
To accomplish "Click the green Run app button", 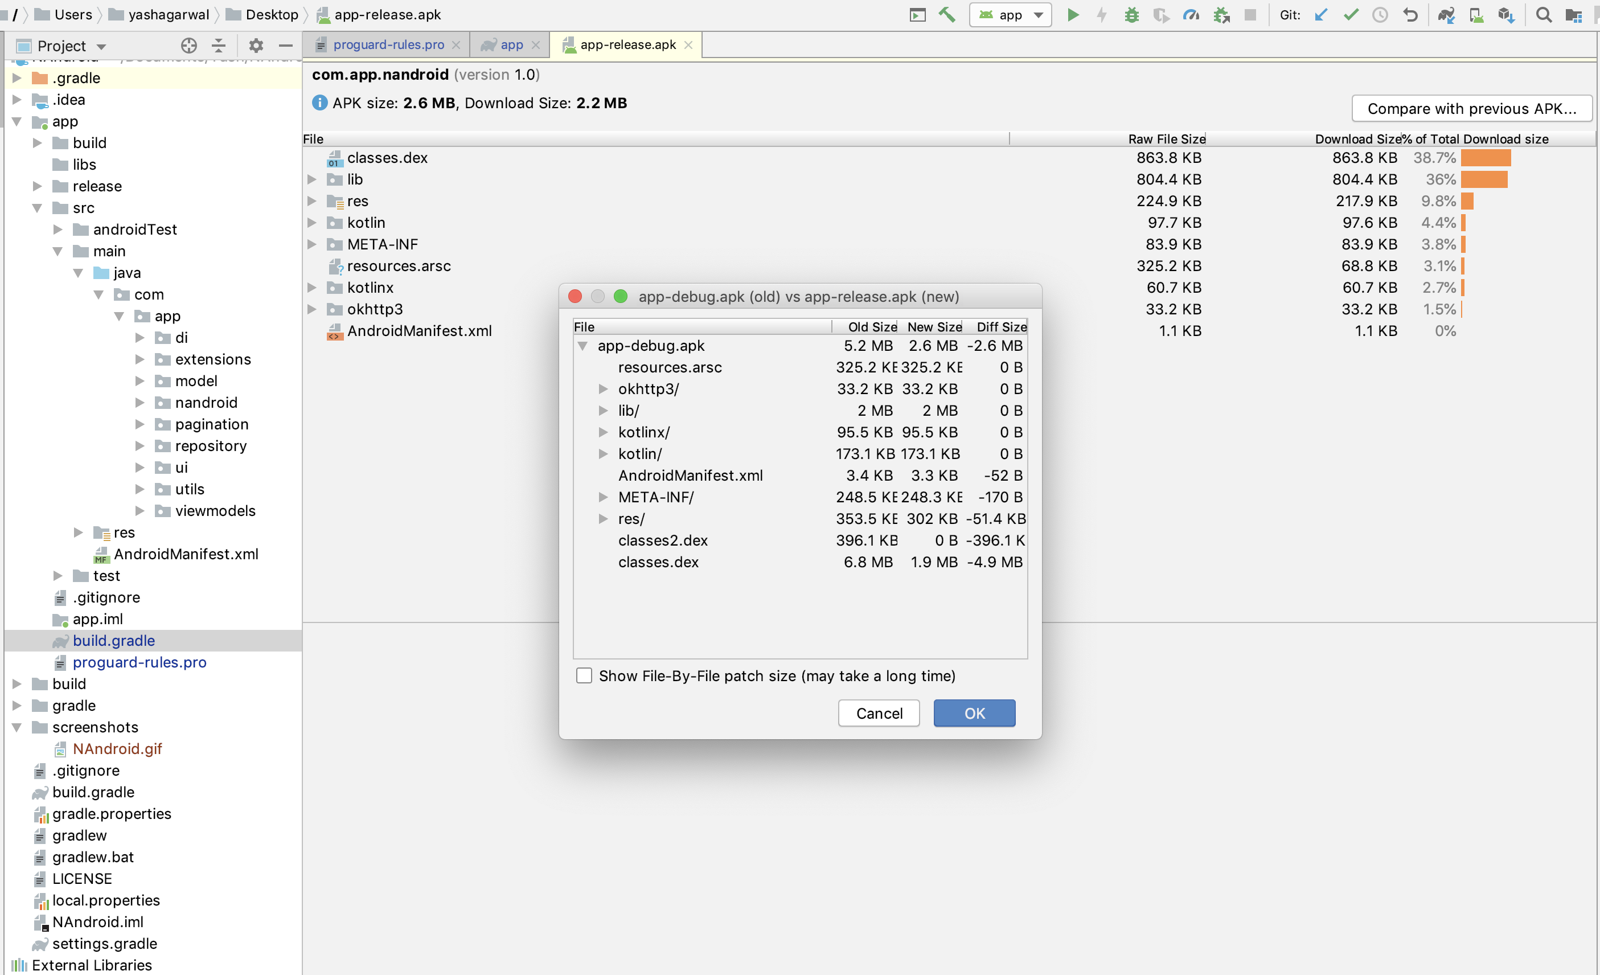I will 1073,14.
